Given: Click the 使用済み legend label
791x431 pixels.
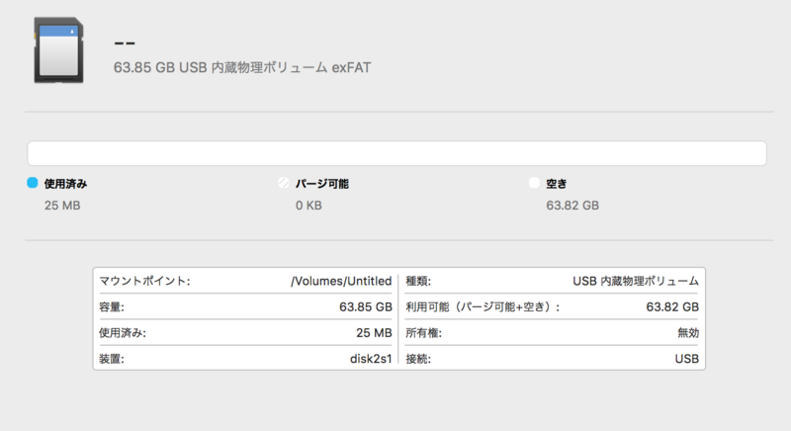Looking at the screenshot, I should point(65,184).
